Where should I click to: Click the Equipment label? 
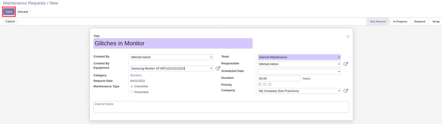click(101, 68)
